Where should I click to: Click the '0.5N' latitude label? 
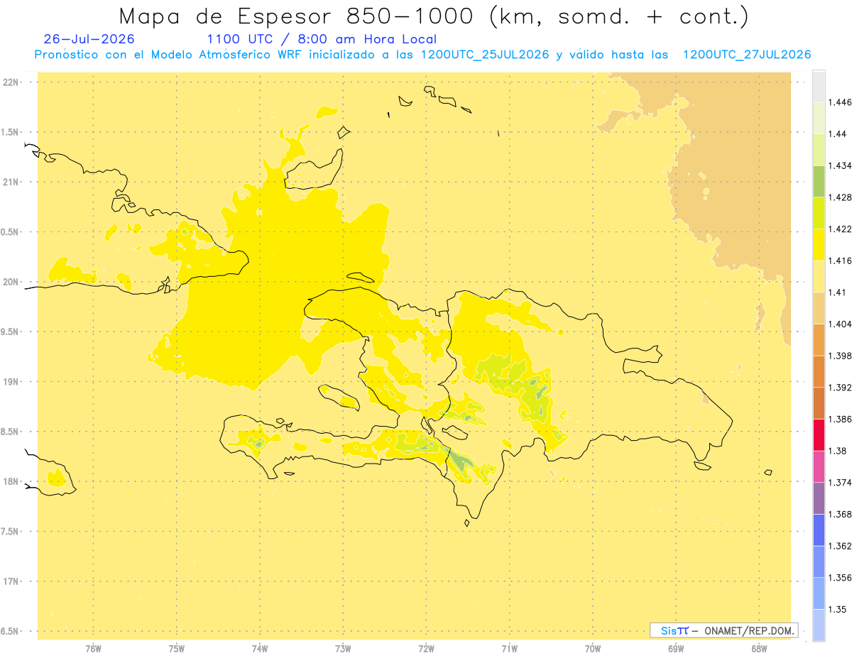pos(10,232)
